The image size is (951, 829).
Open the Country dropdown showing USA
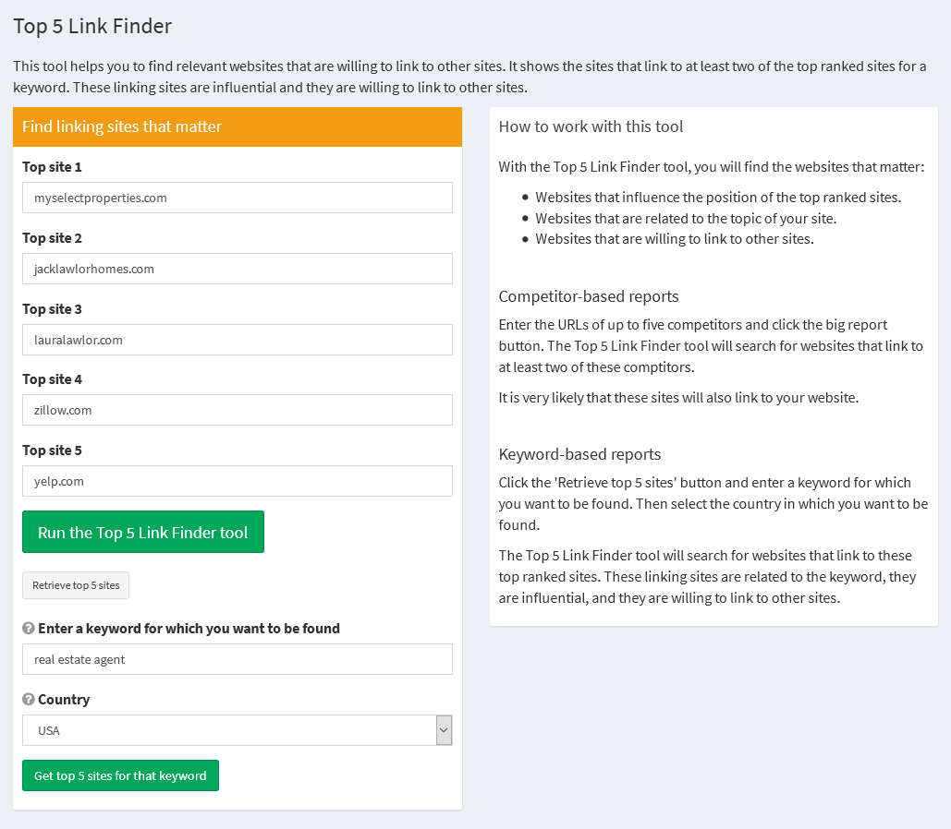[237, 730]
